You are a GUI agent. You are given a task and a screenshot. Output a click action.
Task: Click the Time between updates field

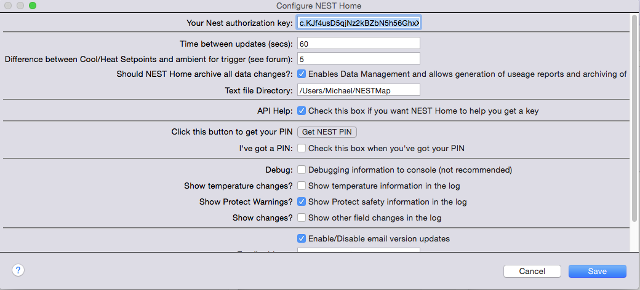click(359, 43)
